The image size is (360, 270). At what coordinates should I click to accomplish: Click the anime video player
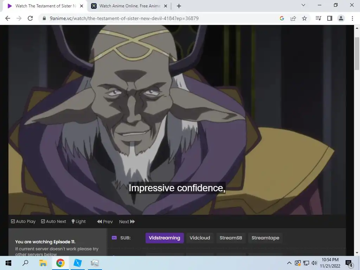pos(177,120)
